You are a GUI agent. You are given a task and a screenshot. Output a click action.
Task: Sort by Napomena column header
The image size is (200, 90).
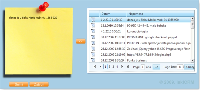tap(161, 14)
